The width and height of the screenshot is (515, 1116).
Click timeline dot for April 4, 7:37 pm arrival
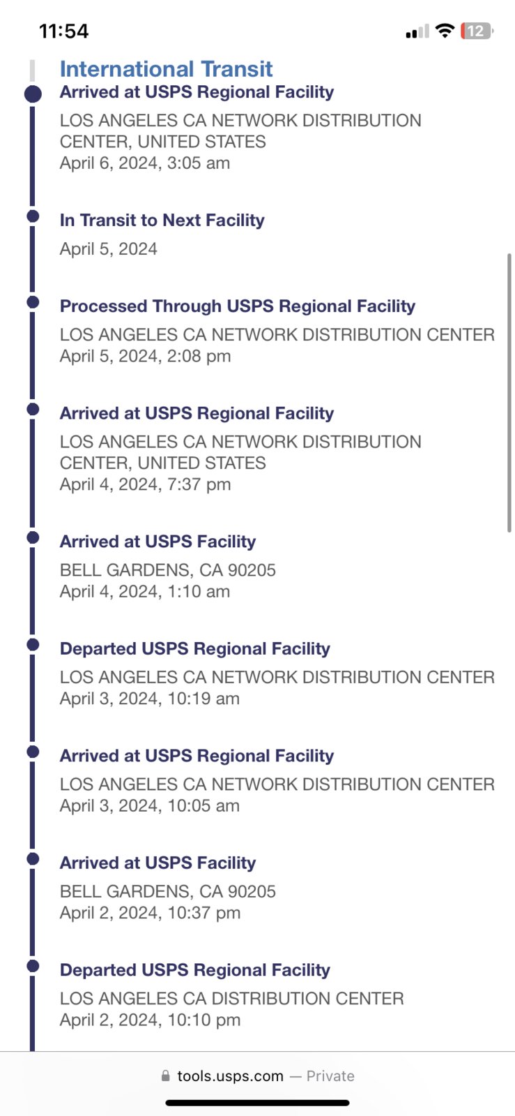pos(33,409)
